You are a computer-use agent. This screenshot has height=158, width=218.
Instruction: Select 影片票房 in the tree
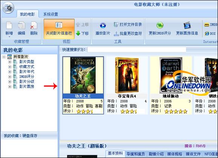27,86
